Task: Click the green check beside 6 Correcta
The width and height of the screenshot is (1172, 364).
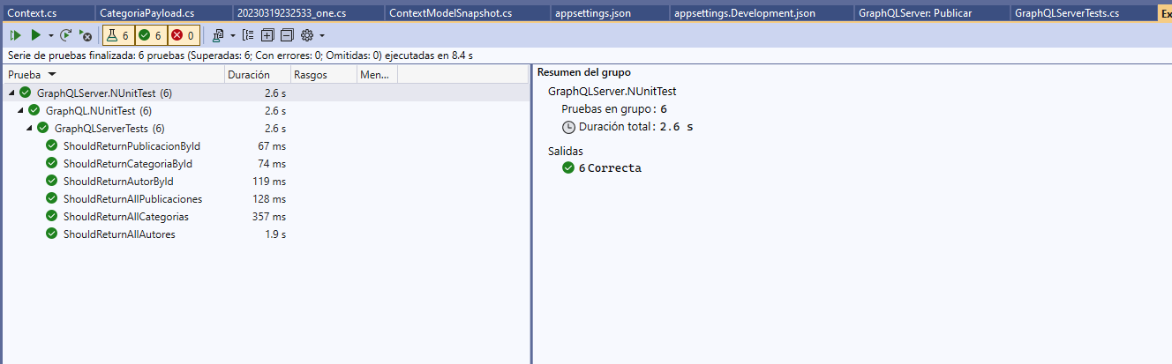Action: [x=568, y=168]
